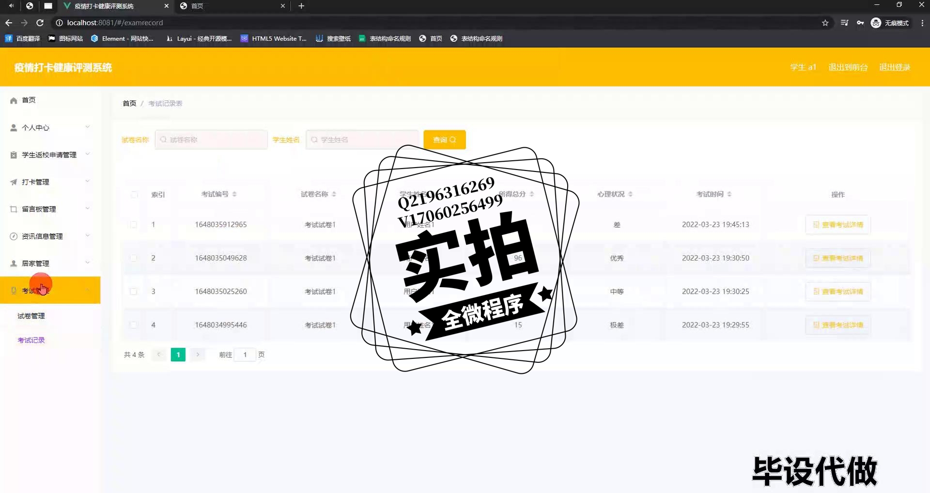
Task: Sort by 考试编号 column arrows
Action: (234, 194)
